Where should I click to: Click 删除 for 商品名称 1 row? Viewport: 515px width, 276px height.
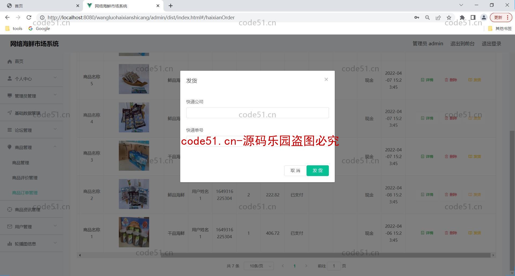pyautogui.click(x=451, y=233)
